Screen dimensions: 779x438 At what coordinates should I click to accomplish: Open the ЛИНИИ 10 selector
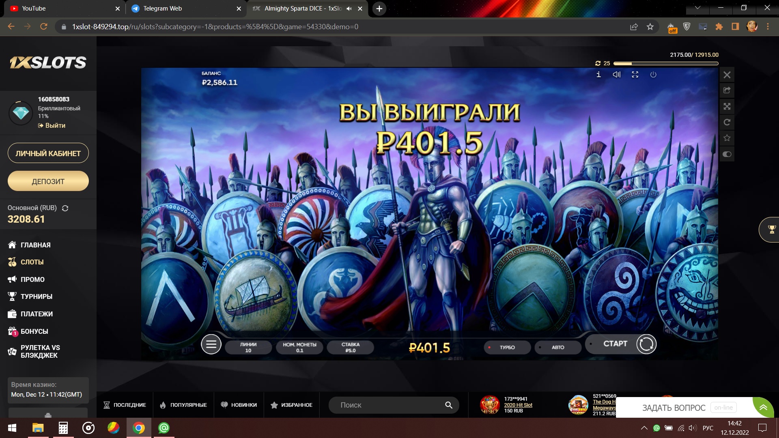click(x=248, y=348)
